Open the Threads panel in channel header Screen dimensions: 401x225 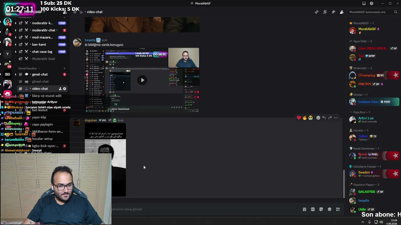(316, 12)
